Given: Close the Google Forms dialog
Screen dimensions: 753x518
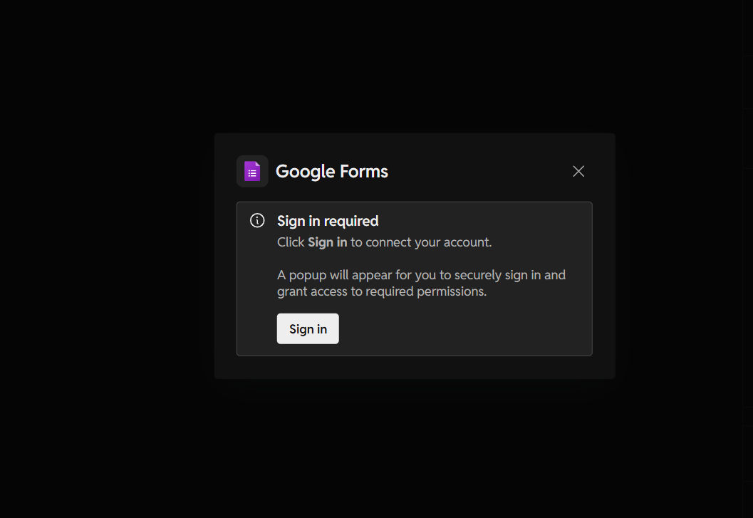Looking at the screenshot, I should [x=578, y=171].
